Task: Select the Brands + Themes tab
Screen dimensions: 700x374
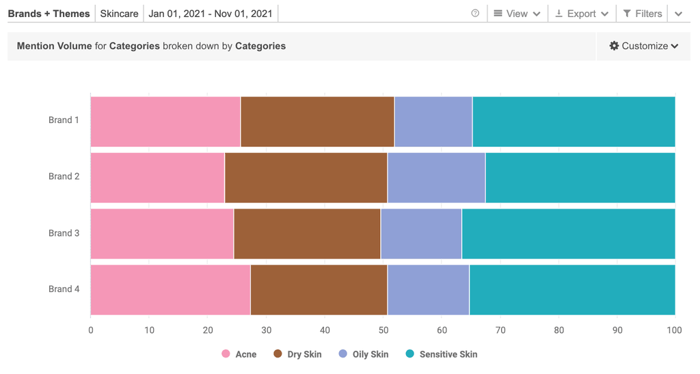Action: [x=49, y=14]
